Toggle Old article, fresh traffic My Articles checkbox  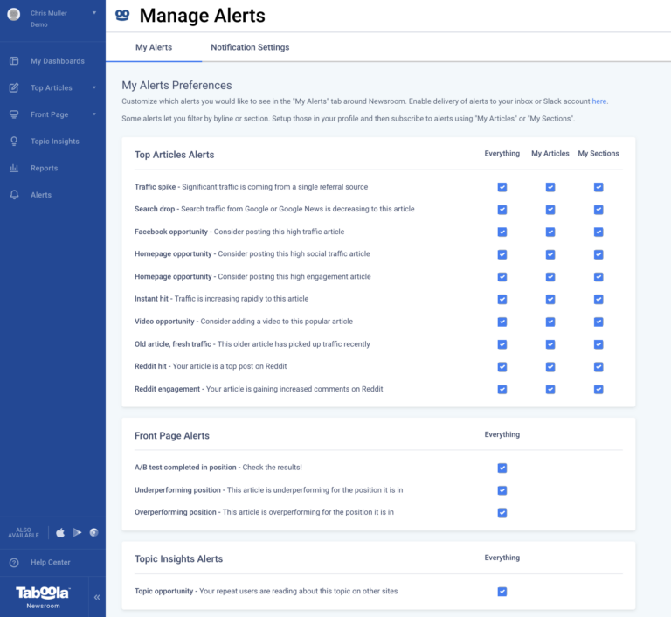(550, 344)
